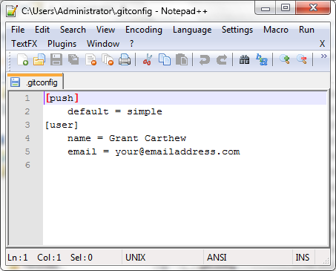336x271 pixels.
Task: Cut selection with the scissors icon
Action: point(148,59)
